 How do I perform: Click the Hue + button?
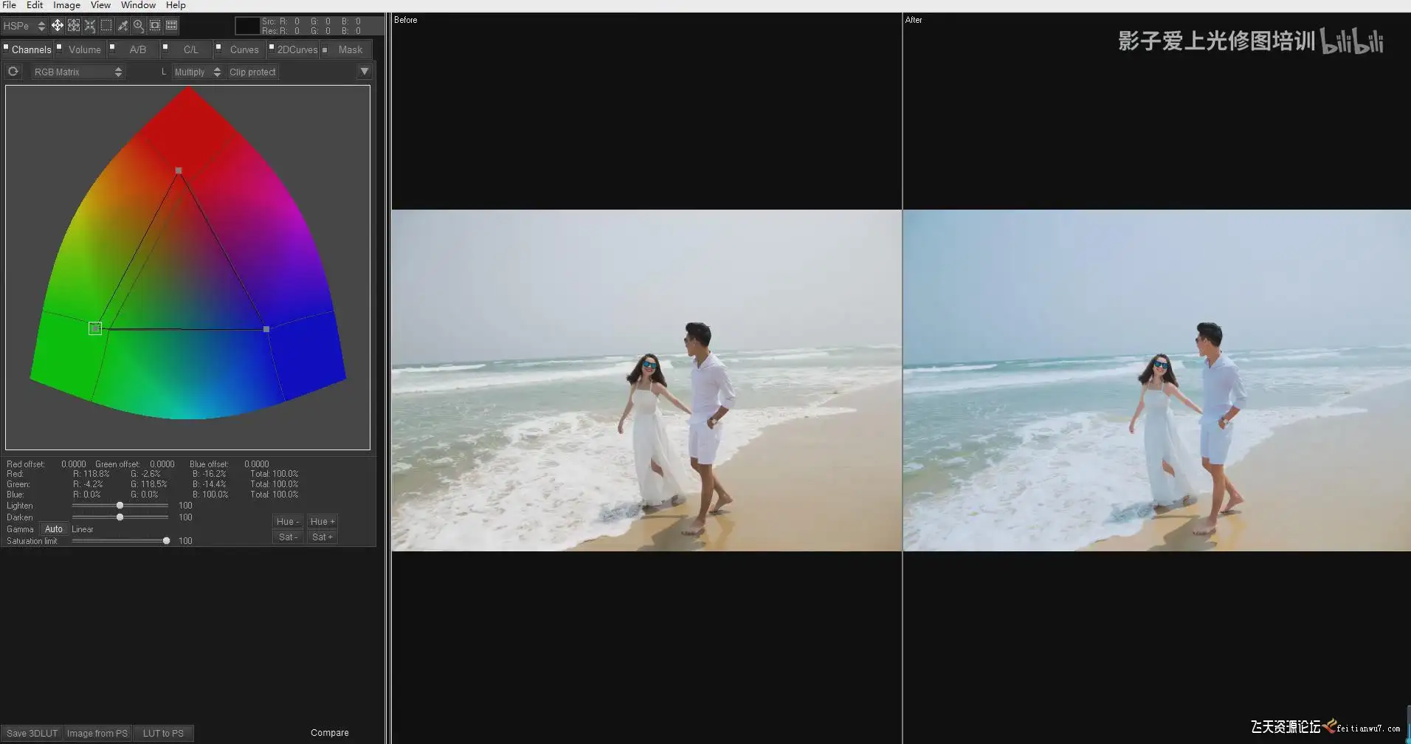point(322,521)
